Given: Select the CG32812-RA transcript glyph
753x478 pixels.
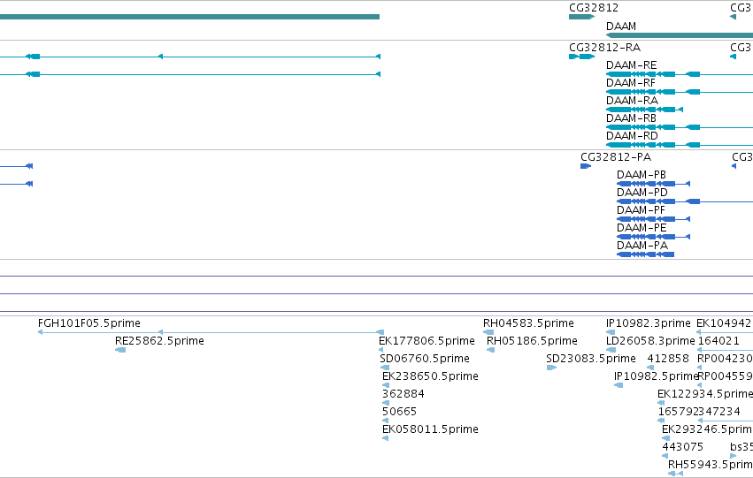Looking at the screenshot, I should click(581, 57).
